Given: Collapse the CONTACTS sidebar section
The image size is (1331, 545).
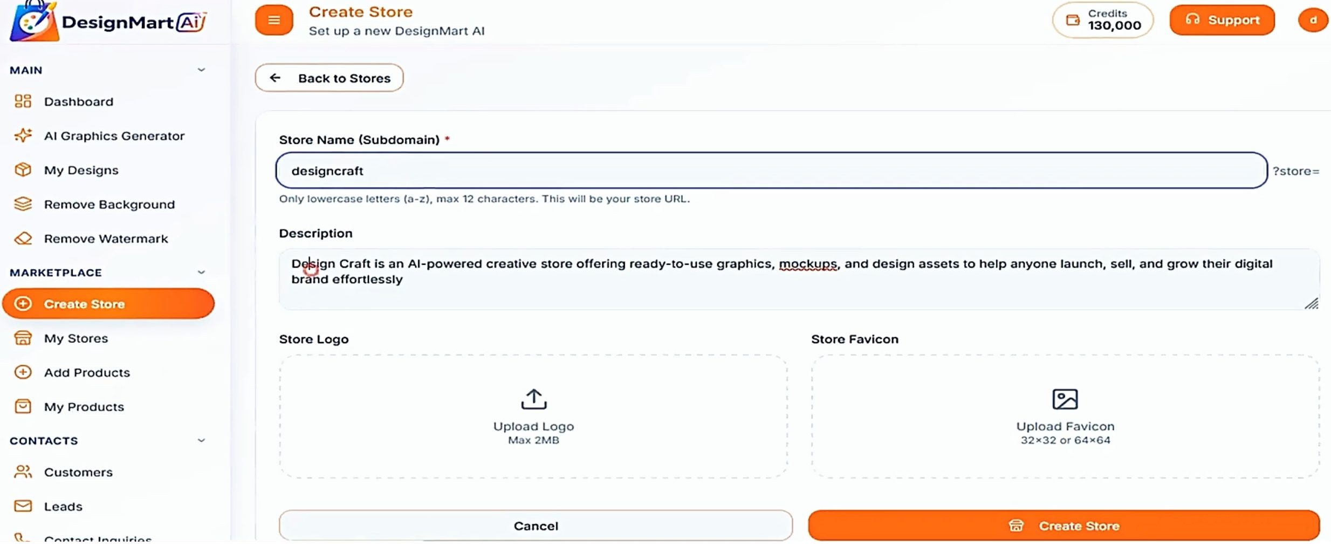Looking at the screenshot, I should [201, 441].
